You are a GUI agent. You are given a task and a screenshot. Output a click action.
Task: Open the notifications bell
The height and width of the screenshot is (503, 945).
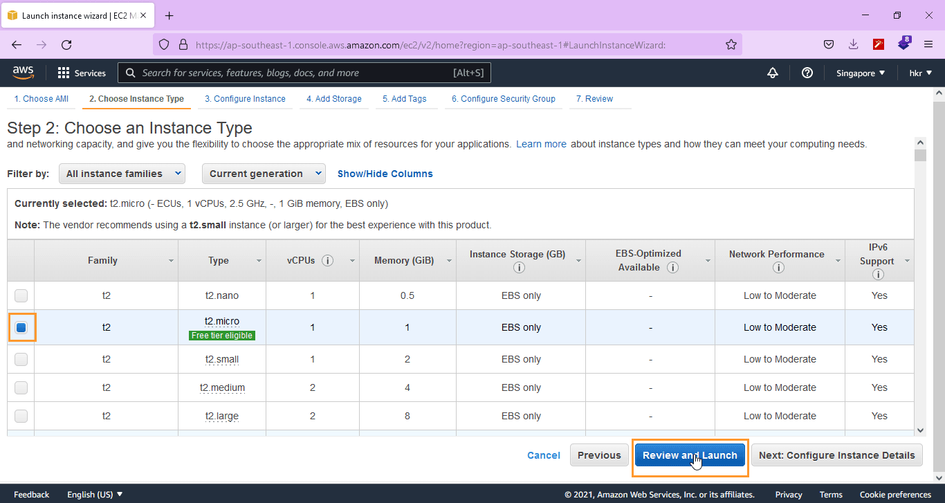[773, 73]
